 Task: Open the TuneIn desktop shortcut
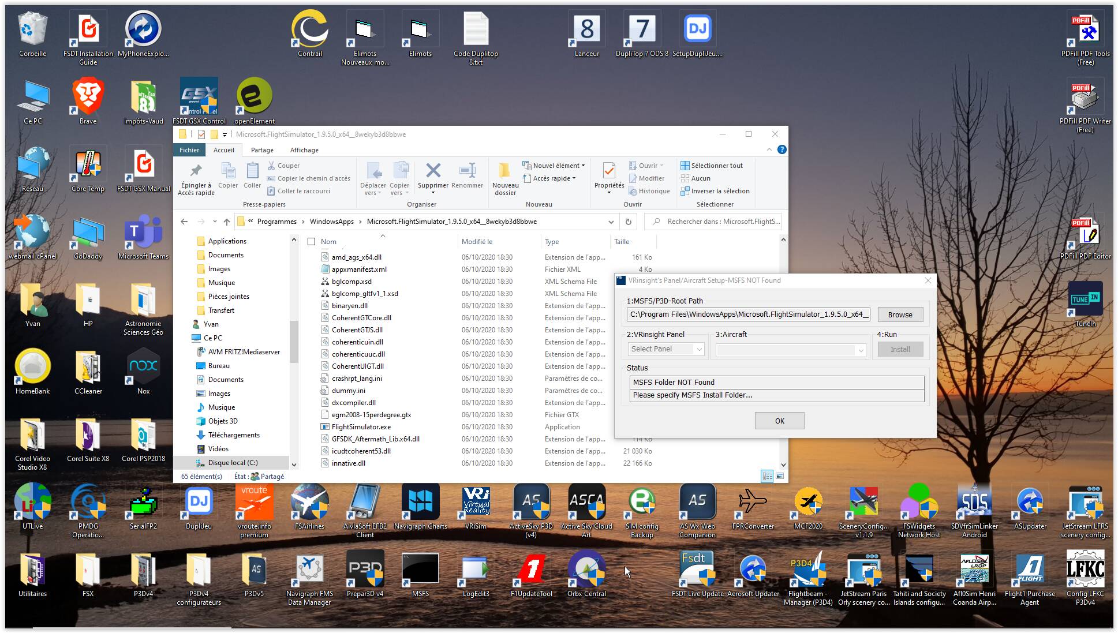coord(1085,305)
